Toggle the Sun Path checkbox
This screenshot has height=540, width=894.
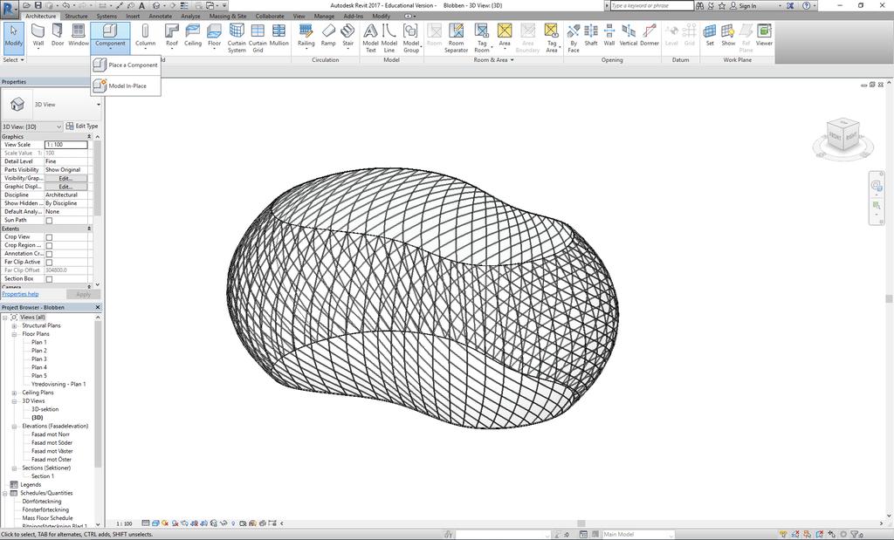coord(49,221)
